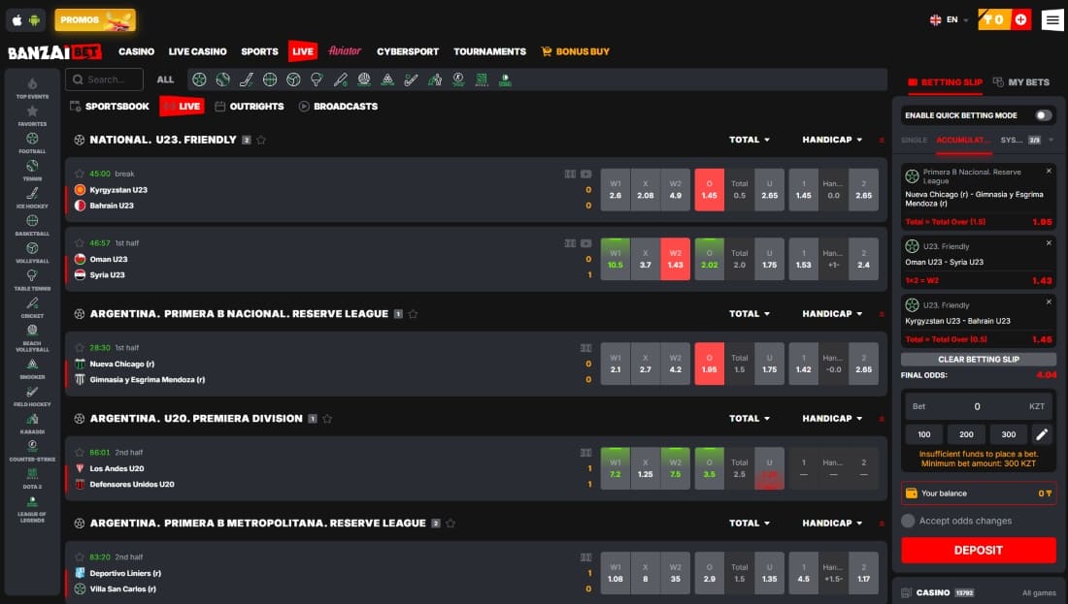Favorite the Oman U23 vs Syria U23 match

click(79, 242)
